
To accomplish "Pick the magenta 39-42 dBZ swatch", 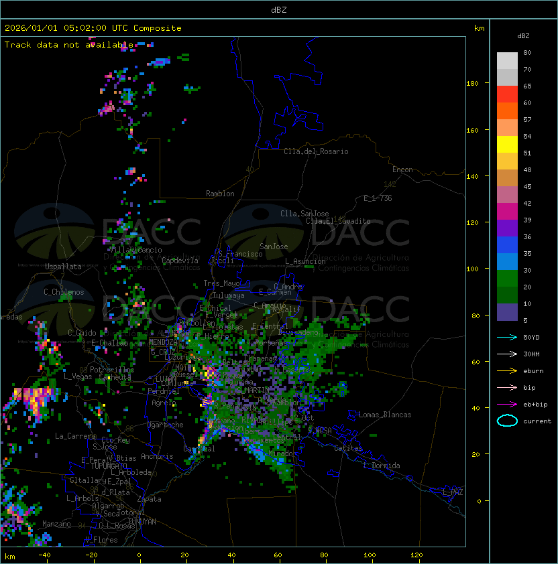I will 507,212.
